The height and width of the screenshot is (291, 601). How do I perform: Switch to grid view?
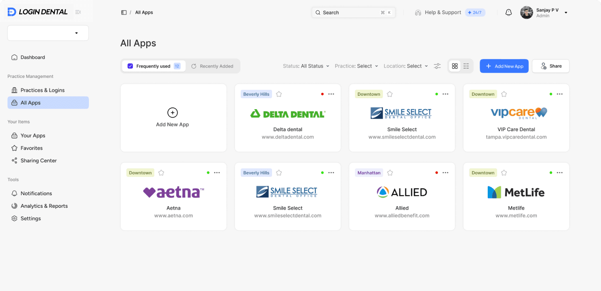(455, 66)
